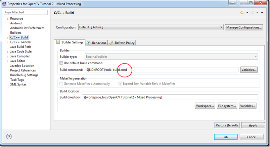
Task: Switch to the Builder Settings tab
Action: [70, 42]
